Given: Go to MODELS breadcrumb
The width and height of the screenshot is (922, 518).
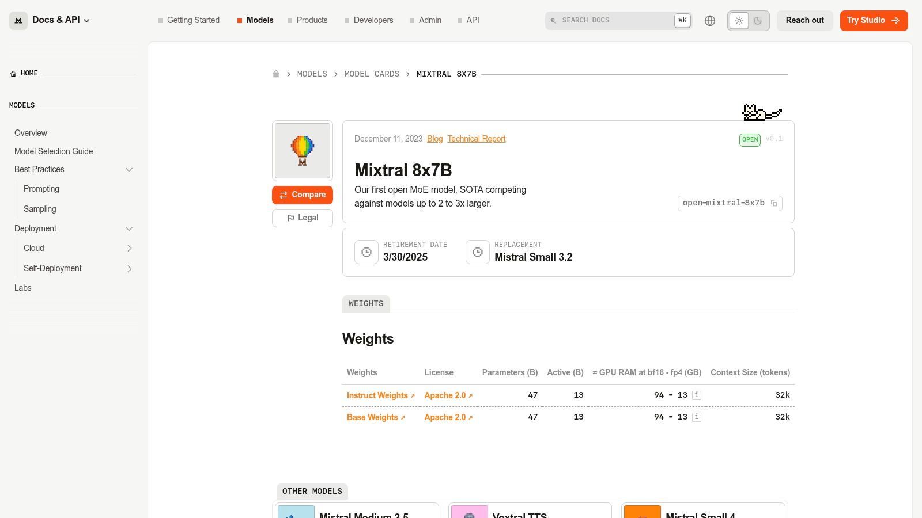Looking at the screenshot, I should coord(312,74).
